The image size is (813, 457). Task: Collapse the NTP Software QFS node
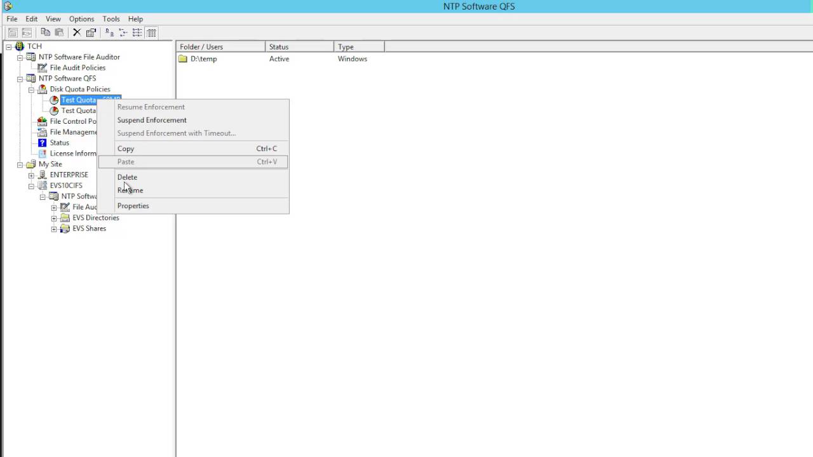pos(20,79)
